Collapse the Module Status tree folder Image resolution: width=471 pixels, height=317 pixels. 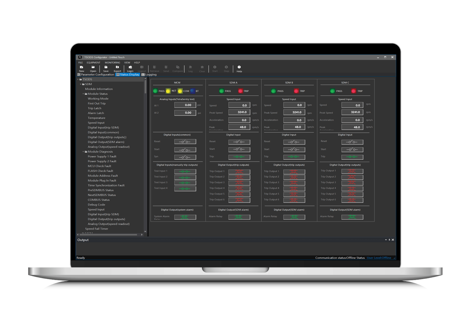(x=83, y=94)
